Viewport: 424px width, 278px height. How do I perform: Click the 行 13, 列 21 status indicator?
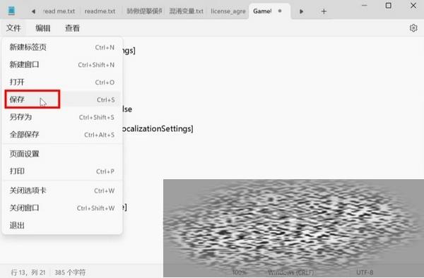[28, 272]
